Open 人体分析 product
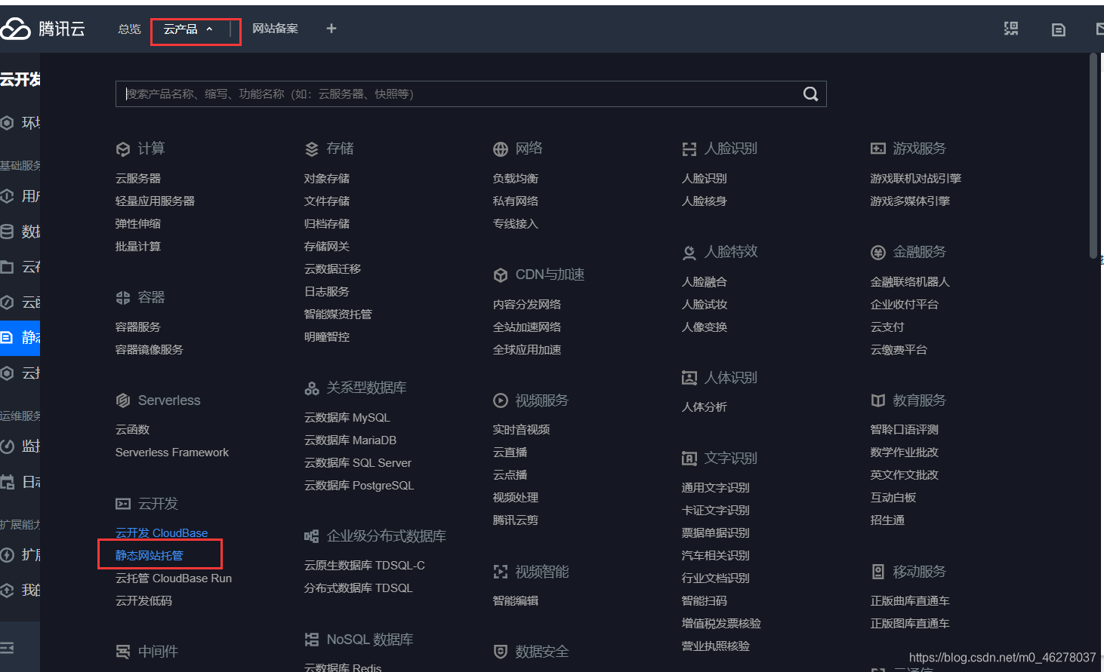Screen dimensions: 1104x672 [x=705, y=407]
